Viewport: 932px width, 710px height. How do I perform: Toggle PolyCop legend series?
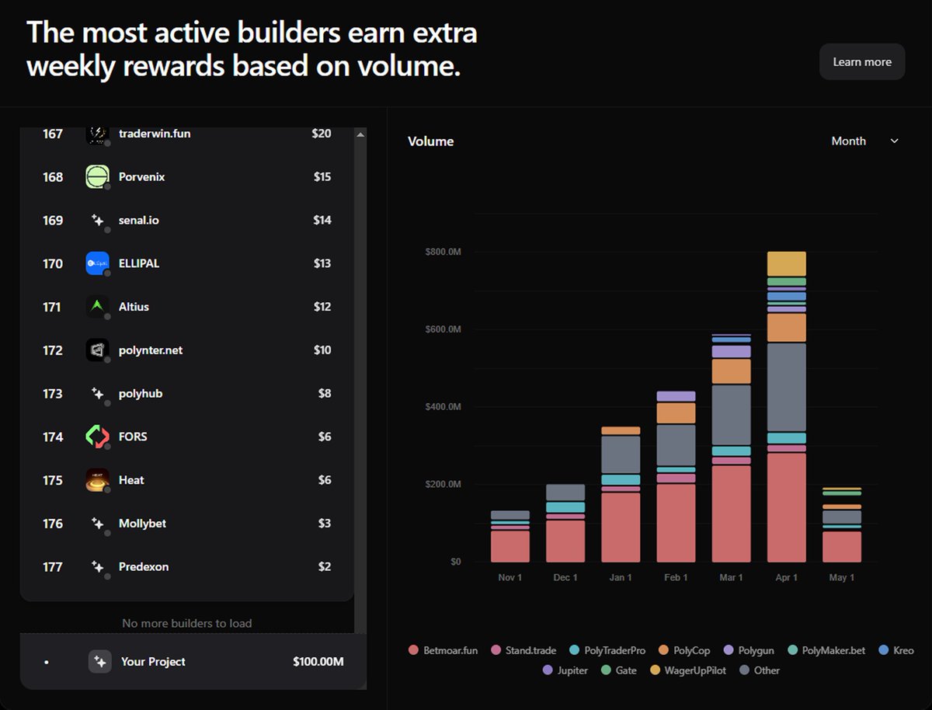click(x=683, y=650)
